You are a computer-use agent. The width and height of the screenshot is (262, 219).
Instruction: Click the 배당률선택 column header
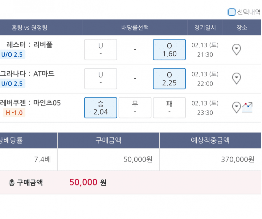click(135, 28)
